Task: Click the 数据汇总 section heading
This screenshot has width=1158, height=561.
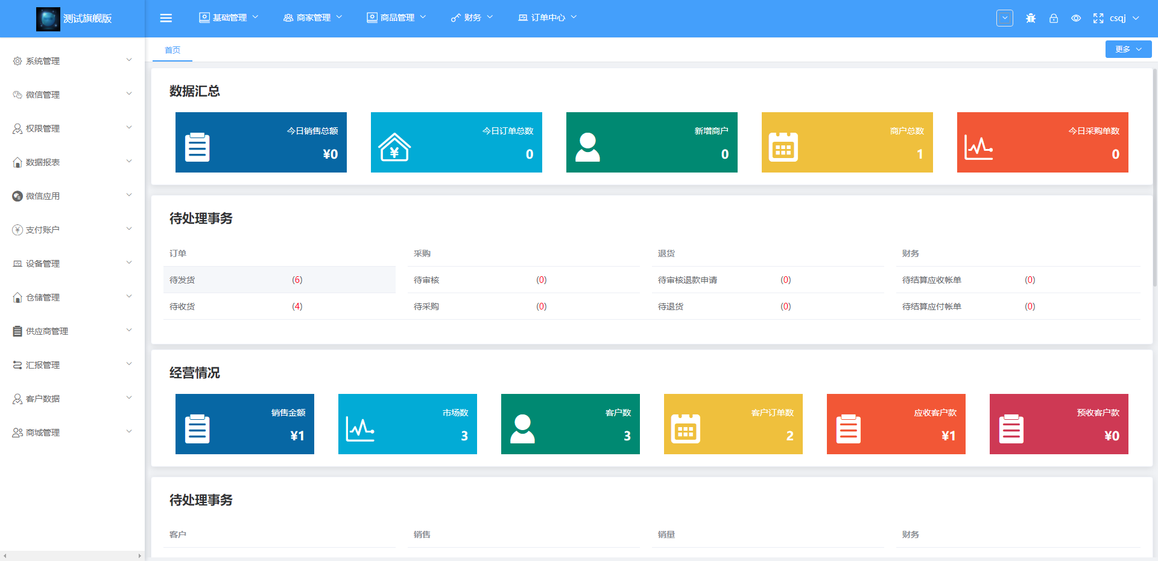Action: click(195, 91)
